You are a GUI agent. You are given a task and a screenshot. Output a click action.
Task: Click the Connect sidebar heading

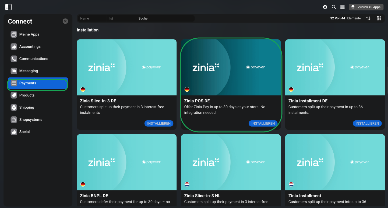(20, 21)
